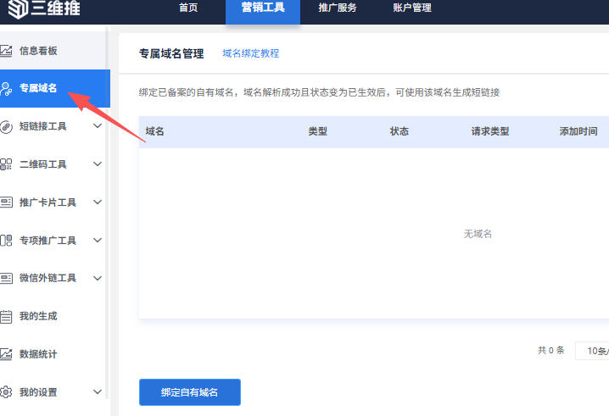Click the 三维推 logo icon

tap(14, 10)
